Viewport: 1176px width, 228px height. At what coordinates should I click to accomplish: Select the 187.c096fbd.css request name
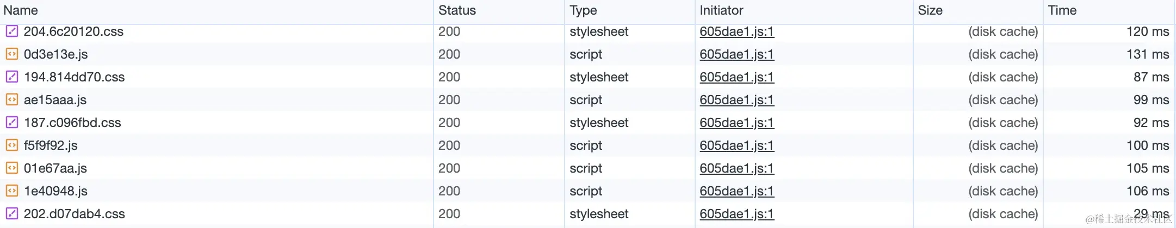click(72, 123)
